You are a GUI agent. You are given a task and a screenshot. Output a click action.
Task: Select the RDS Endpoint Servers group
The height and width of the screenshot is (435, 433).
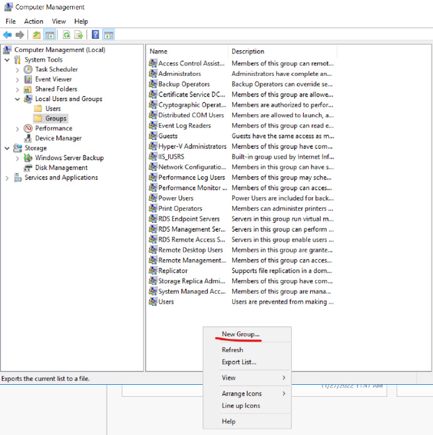[189, 218]
